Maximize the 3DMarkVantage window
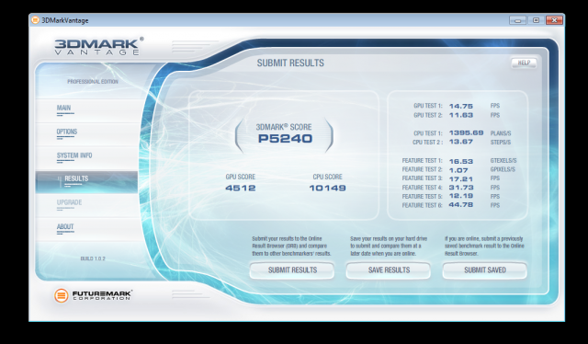 536,20
